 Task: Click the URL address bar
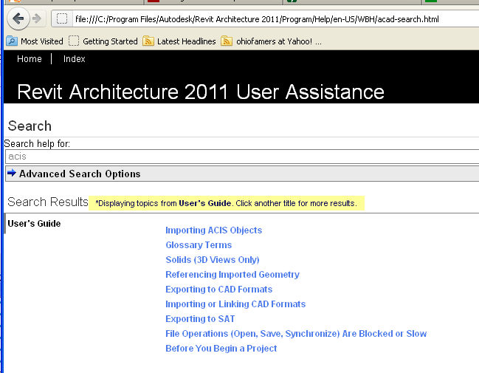pos(266,18)
